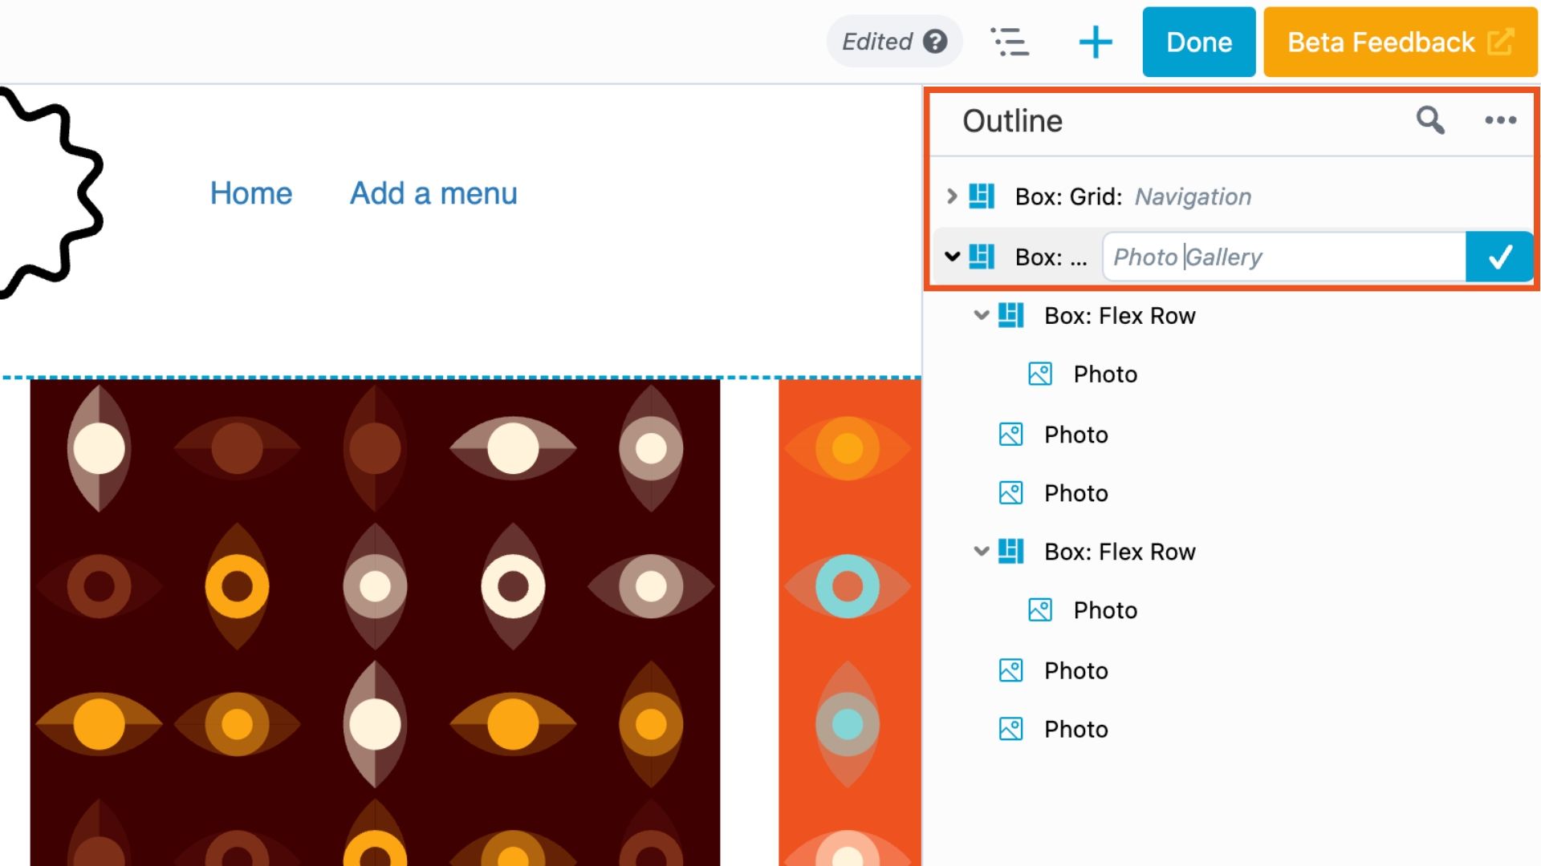
Task: Open the Outline panel more options menu
Action: pos(1499,120)
